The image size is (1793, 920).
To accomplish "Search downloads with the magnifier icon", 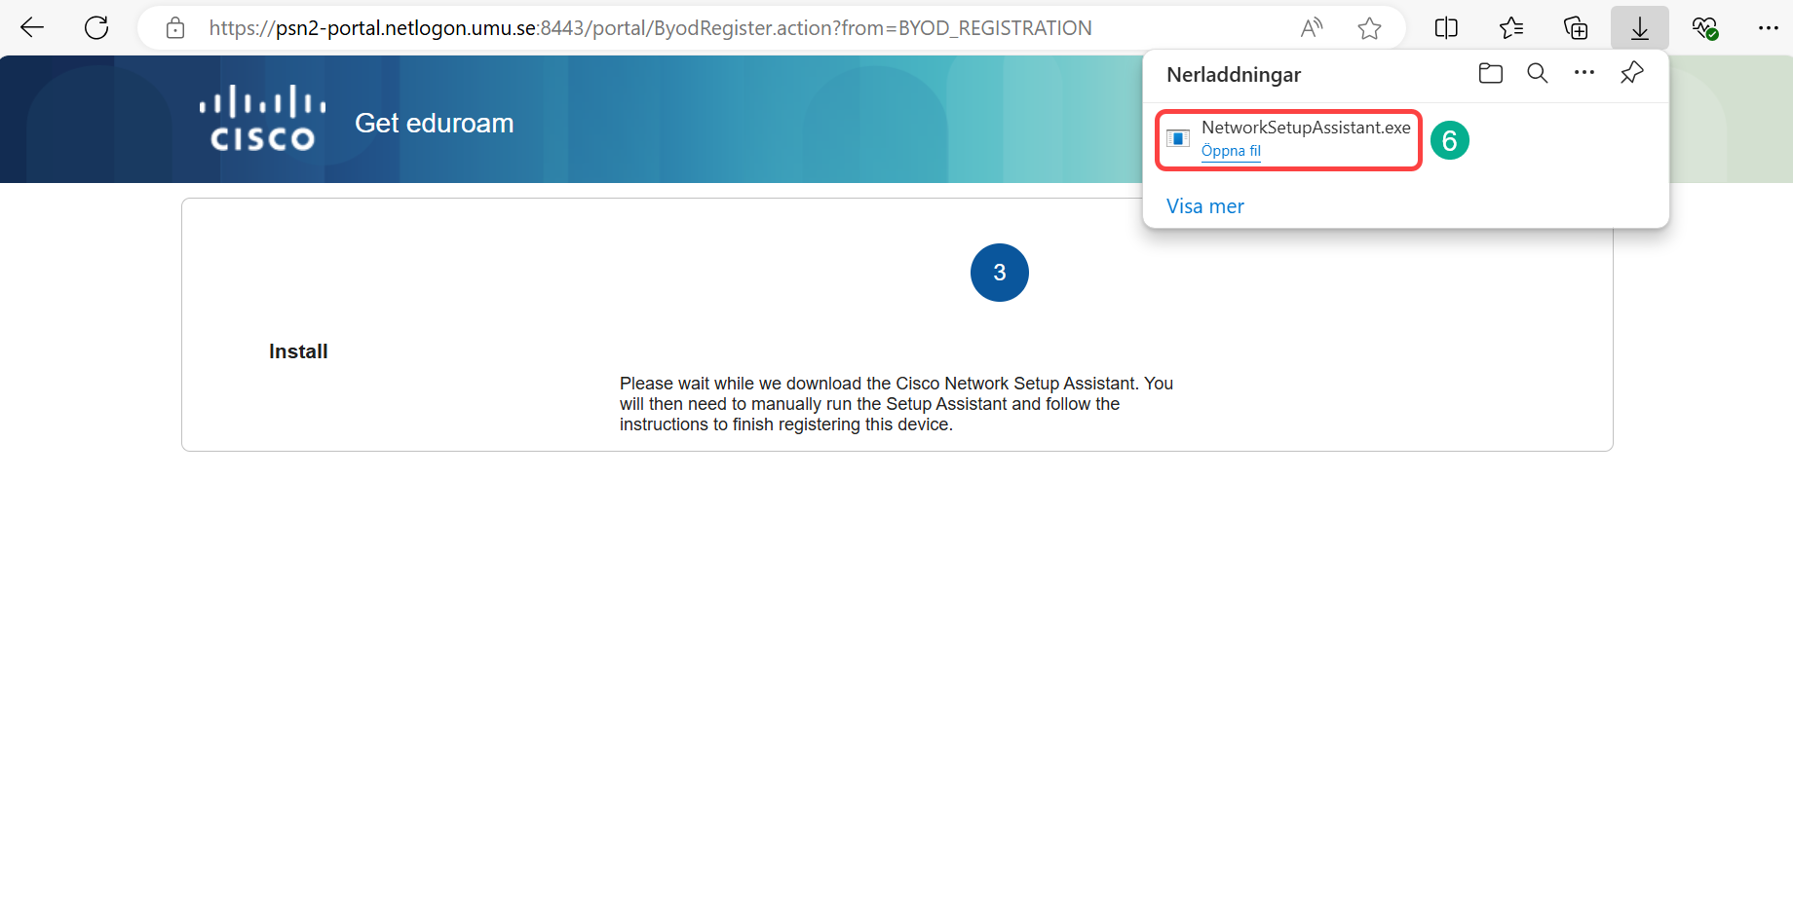I will 1538,73.
